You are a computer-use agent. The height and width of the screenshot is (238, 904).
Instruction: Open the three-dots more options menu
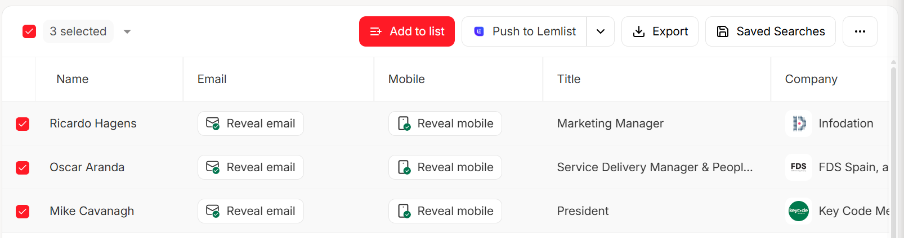860,31
